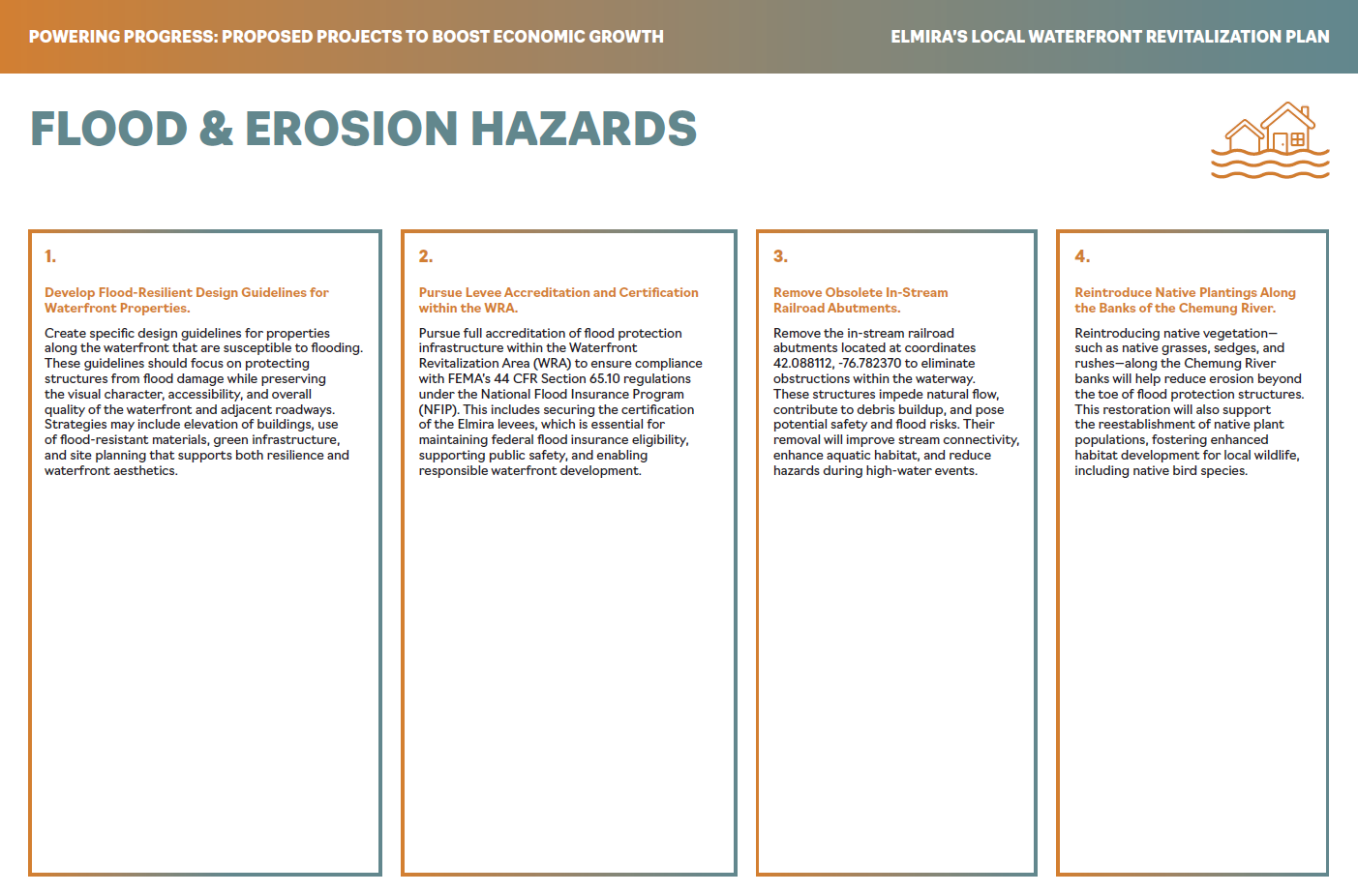Select the ELMIRA'S LOCAL WATERFRONT REVITALIZATION PLAN text
This screenshot has width=1358, height=893.
tap(1110, 37)
